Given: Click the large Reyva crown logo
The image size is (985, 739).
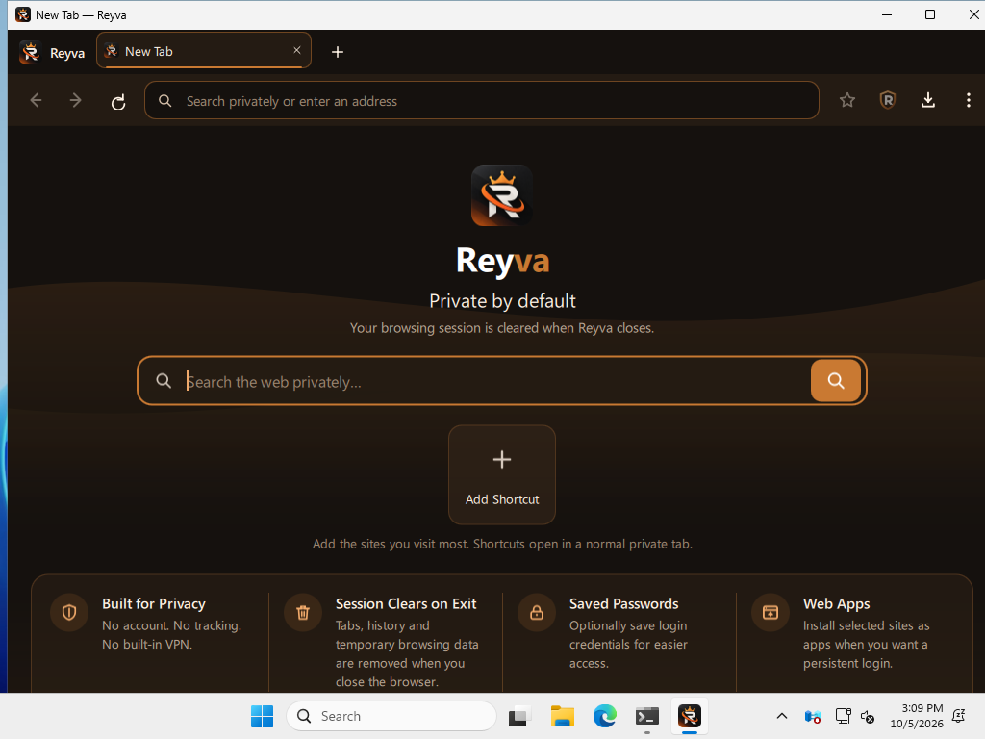Looking at the screenshot, I should point(502,195).
